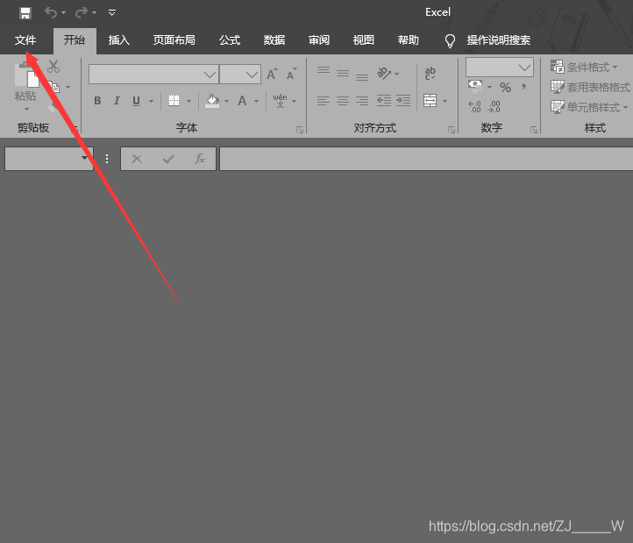633x543 pixels.
Task: Open the 审阅 tab
Action: point(319,40)
